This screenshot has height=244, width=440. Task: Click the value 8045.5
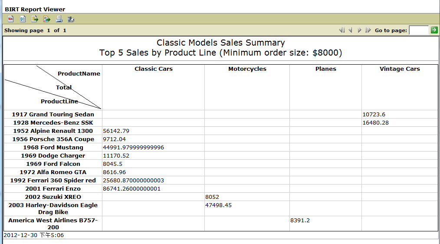[x=112, y=164]
